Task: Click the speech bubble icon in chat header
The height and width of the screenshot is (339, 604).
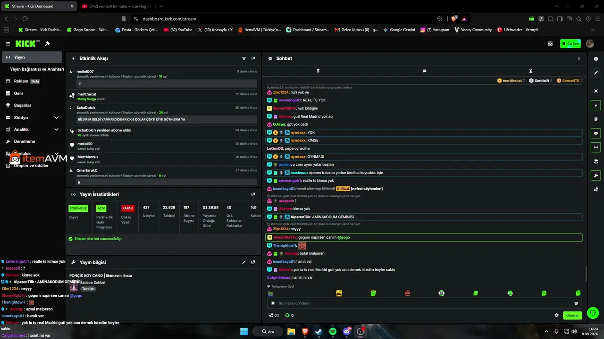Action: pyautogui.click(x=424, y=71)
